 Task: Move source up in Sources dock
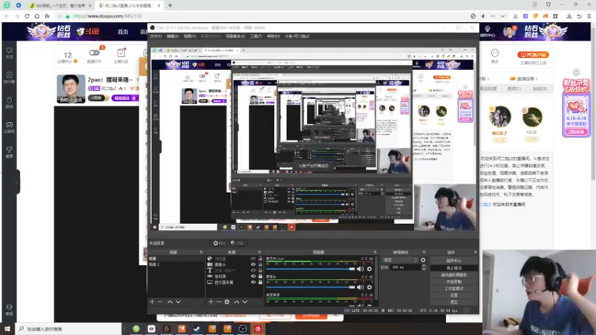pyautogui.click(x=236, y=302)
